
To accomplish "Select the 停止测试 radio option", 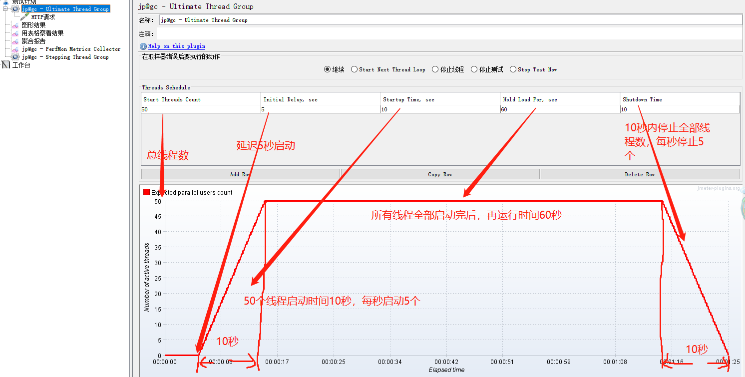I will [x=487, y=69].
